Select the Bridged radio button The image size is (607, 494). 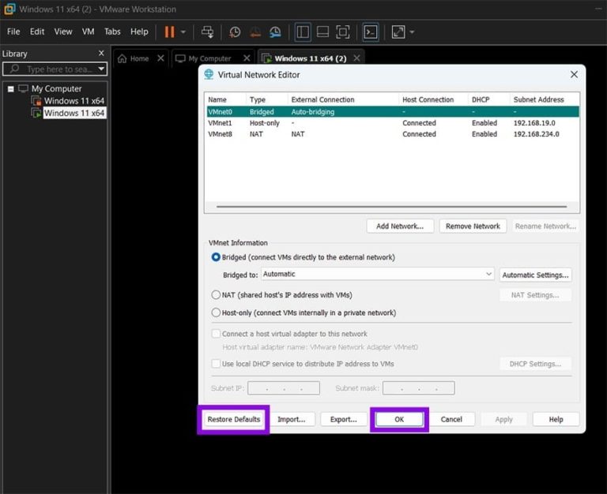(216, 257)
